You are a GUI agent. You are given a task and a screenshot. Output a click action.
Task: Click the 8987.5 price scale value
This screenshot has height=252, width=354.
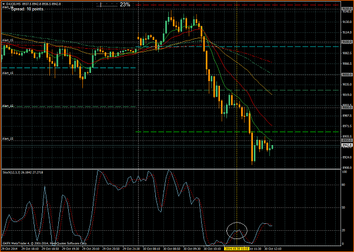pos(348,116)
